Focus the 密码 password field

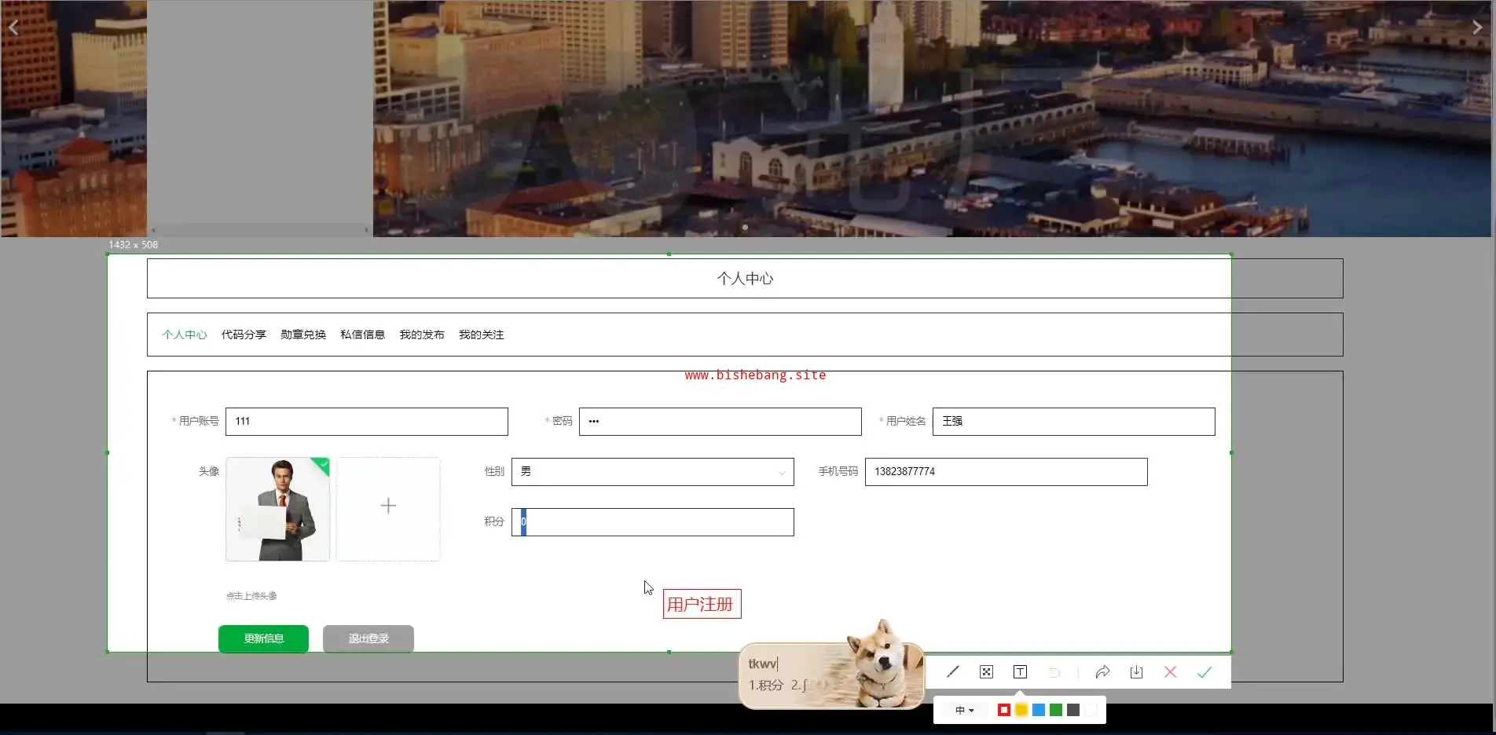coord(720,422)
